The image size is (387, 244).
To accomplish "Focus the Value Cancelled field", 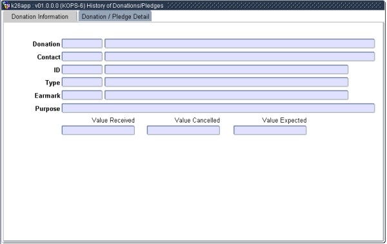I will click(x=183, y=130).
